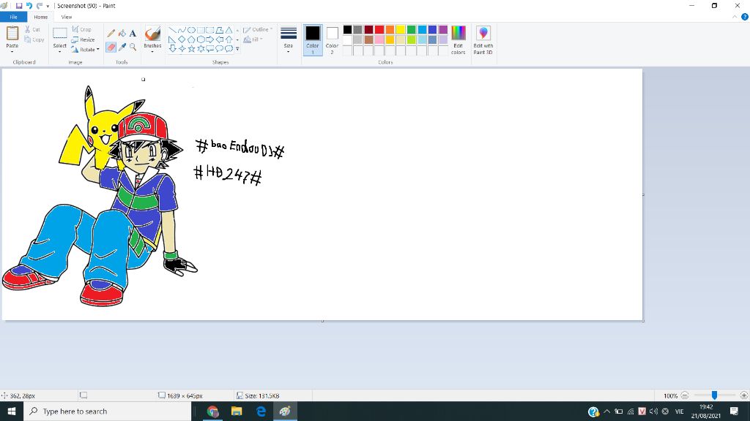Click the Copy button
750x421 pixels.
[34, 39]
